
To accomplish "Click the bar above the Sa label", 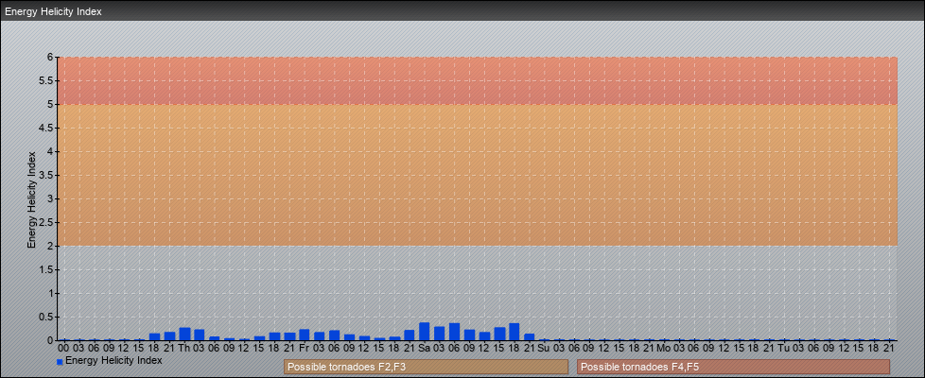I will point(424,332).
